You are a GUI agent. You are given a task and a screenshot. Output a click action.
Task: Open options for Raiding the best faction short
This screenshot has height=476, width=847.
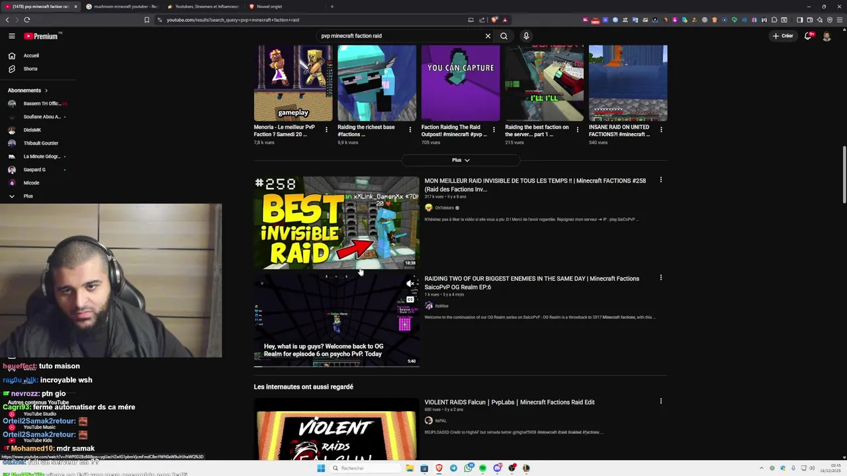click(x=578, y=130)
